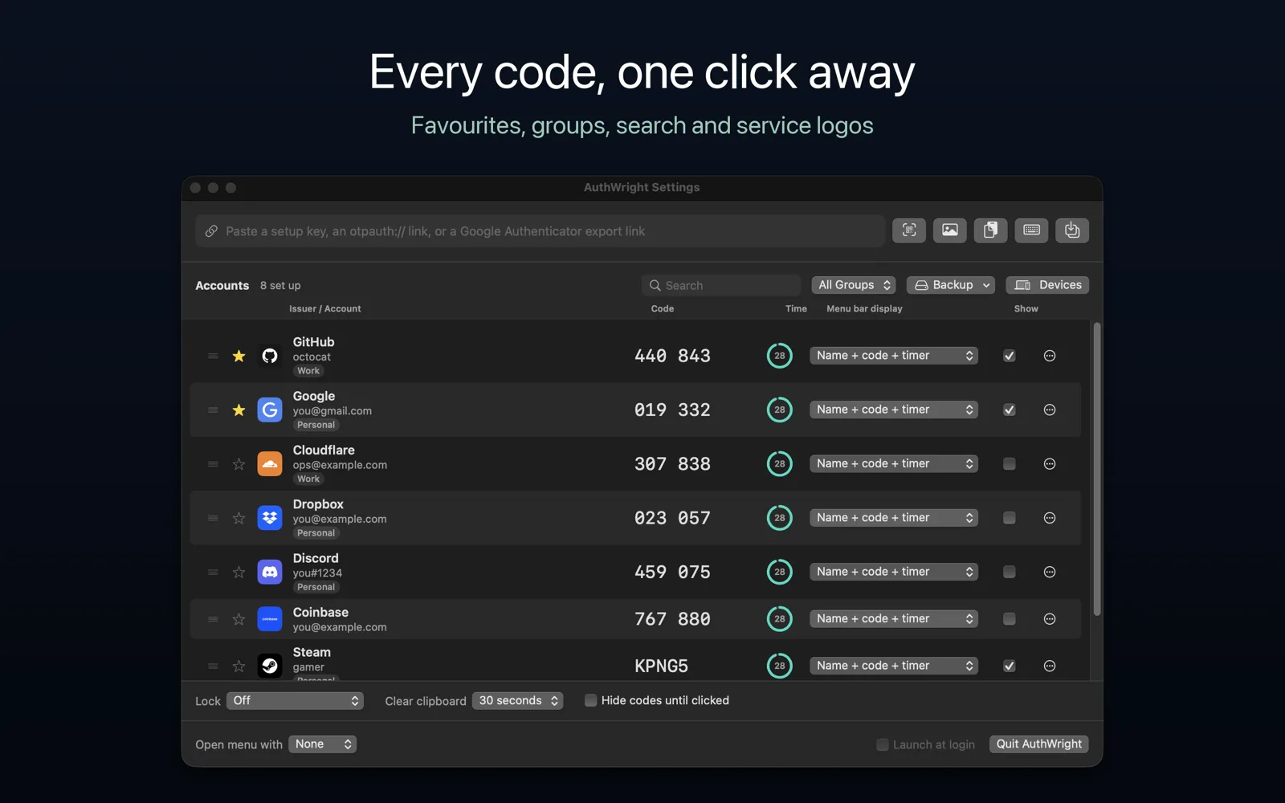Open the All Groups filter dropdown
Viewport: 1285px width, 803px height.
pyautogui.click(x=854, y=285)
